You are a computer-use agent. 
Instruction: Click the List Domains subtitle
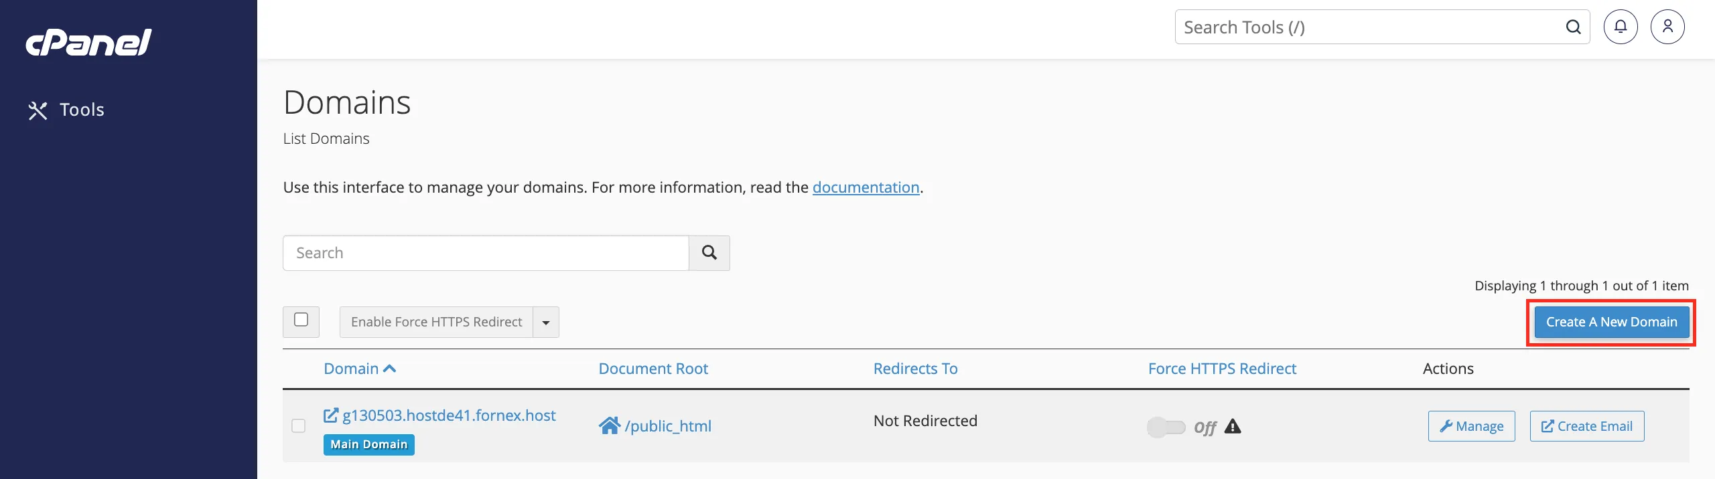click(326, 138)
